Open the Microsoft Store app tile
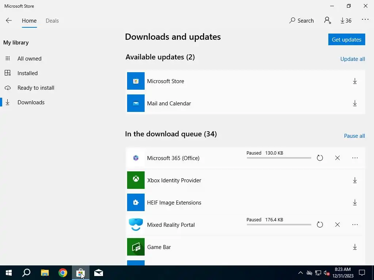374x280 pixels. click(x=136, y=81)
